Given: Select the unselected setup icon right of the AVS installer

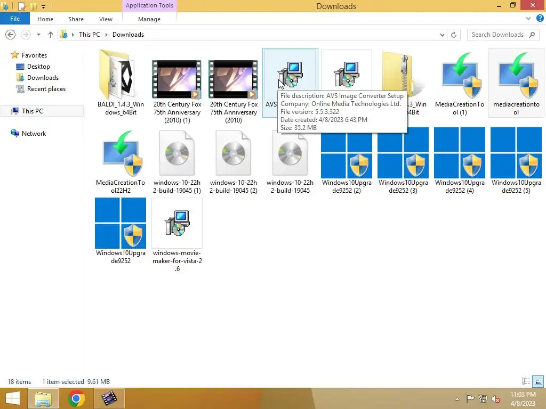Looking at the screenshot, I should pyautogui.click(x=347, y=73).
